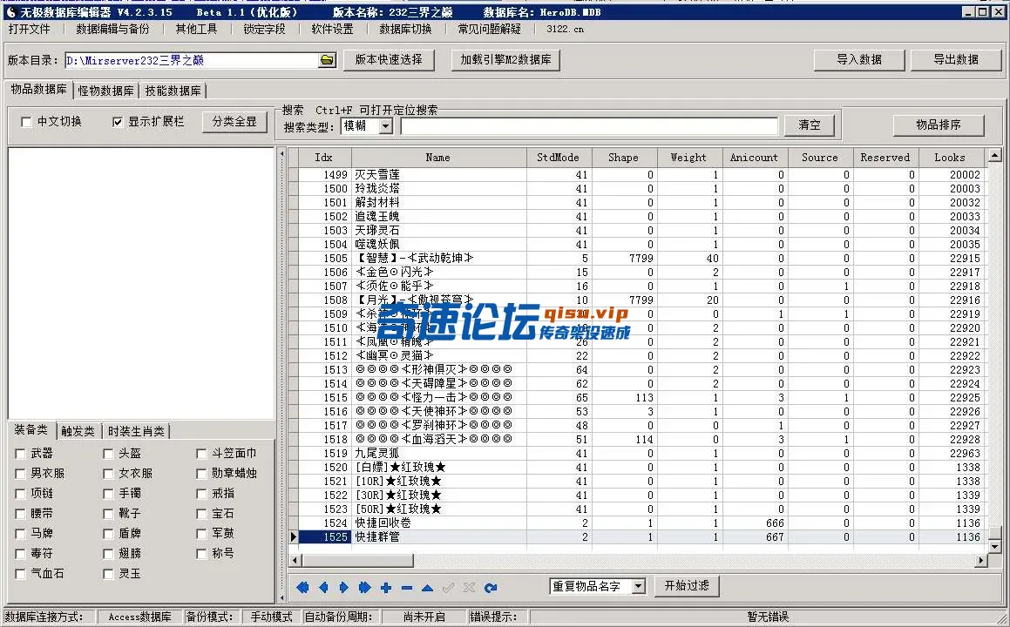This screenshot has width=1010, height=627.
Task: Check the 武器 category box
Action: tap(20, 454)
